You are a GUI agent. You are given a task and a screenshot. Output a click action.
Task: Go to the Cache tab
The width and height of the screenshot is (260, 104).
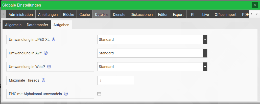(x=84, y=15)
